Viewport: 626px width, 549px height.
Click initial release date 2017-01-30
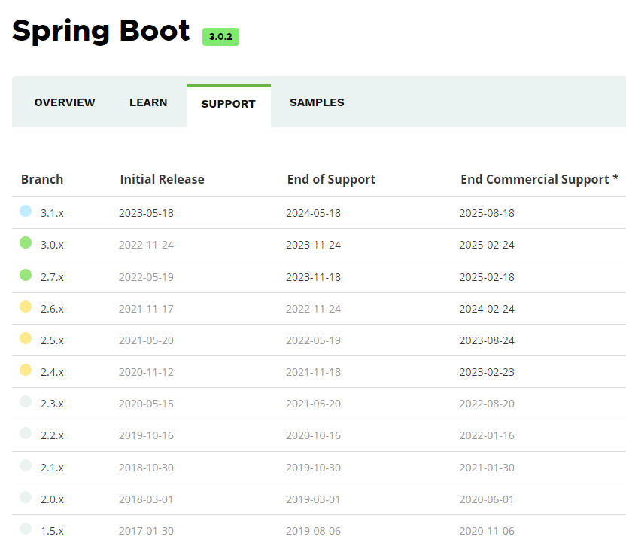click(146, 531)
